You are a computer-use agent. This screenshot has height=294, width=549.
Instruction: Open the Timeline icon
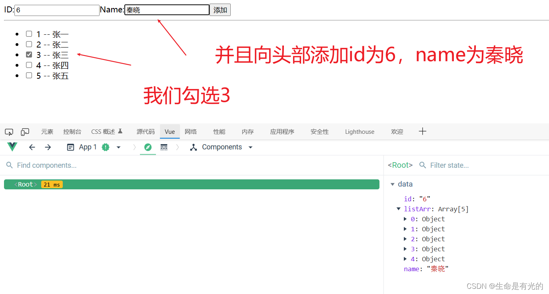164,147
